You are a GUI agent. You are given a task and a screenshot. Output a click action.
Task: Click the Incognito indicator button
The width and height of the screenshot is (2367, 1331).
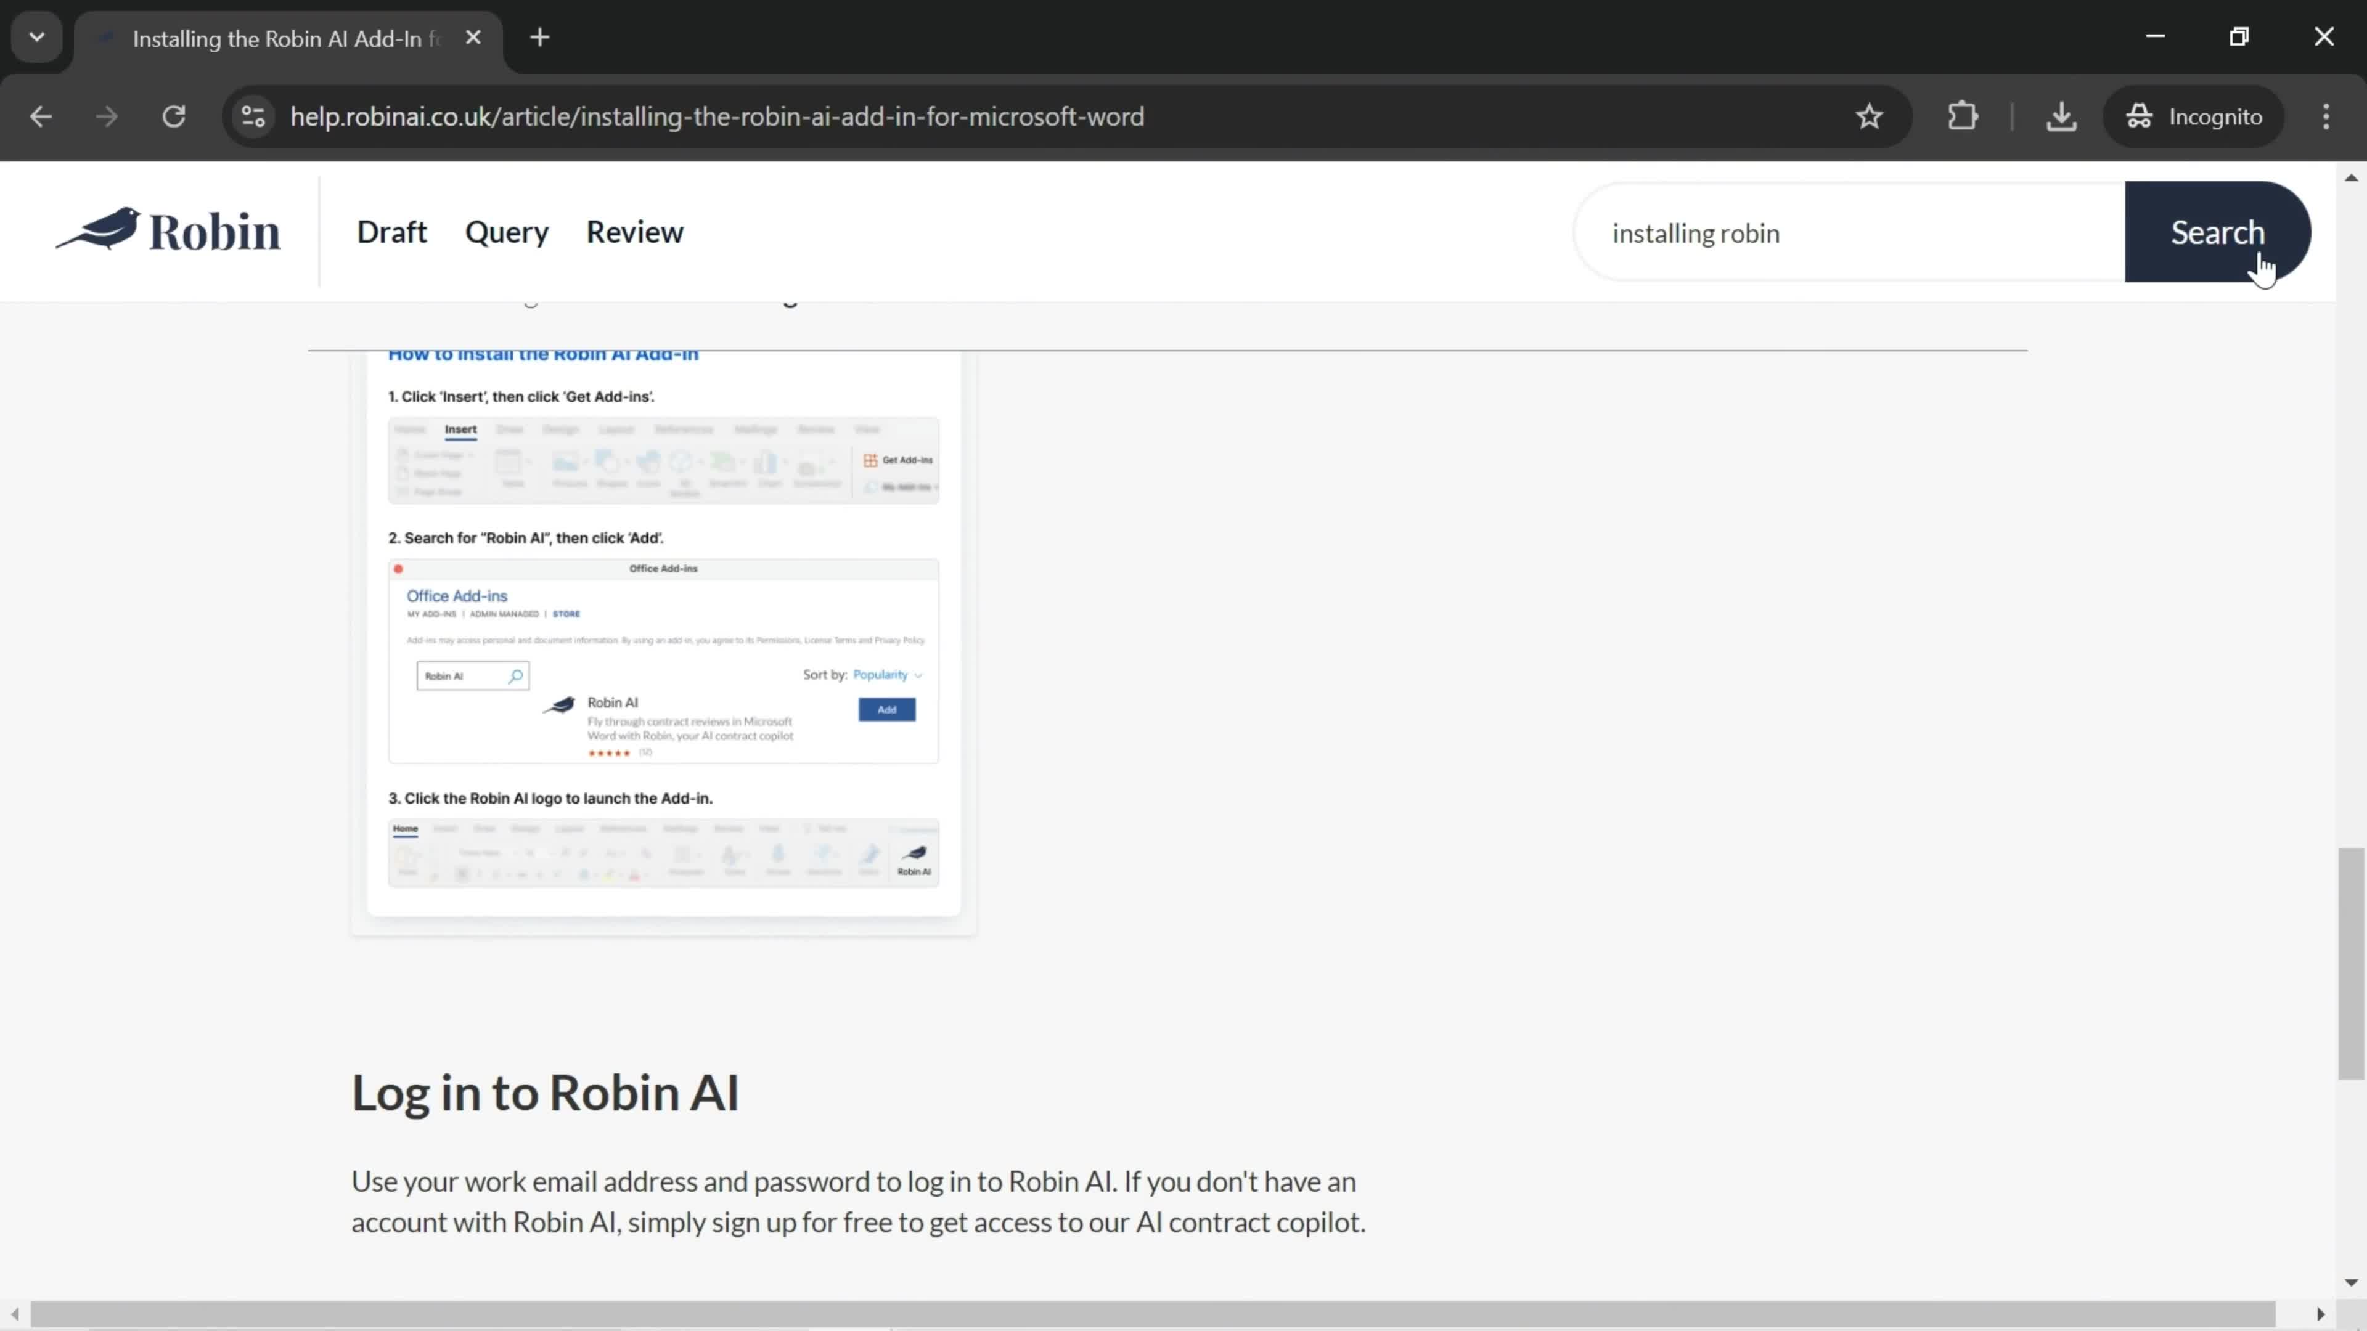coord(2194,116)
